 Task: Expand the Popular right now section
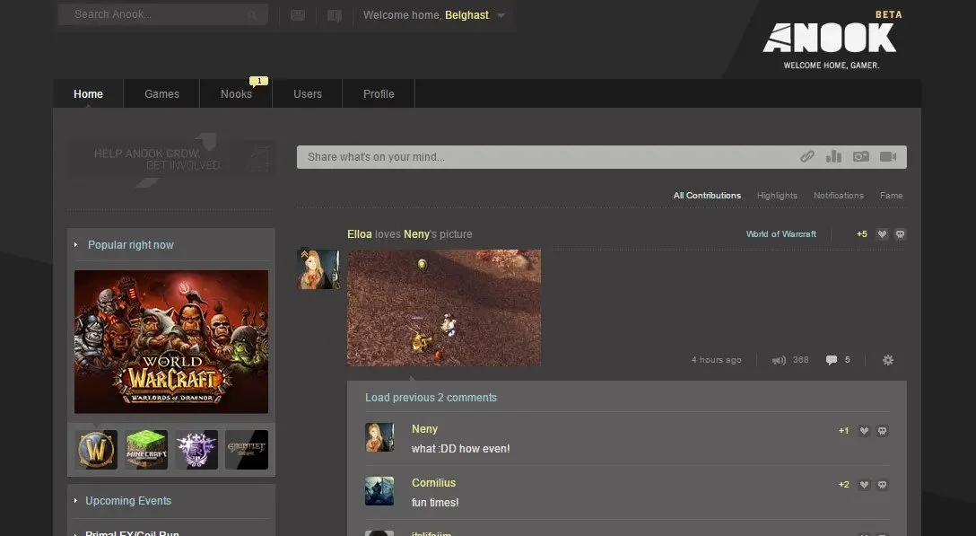pos(131,245)
